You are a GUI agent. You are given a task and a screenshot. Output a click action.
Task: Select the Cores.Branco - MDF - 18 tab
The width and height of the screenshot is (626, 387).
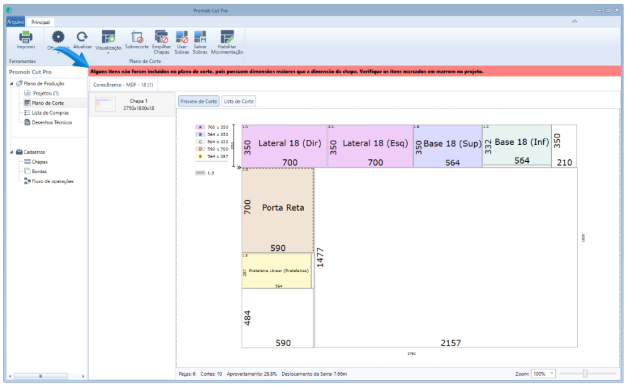pyautogui.click(x=123, y=84)
